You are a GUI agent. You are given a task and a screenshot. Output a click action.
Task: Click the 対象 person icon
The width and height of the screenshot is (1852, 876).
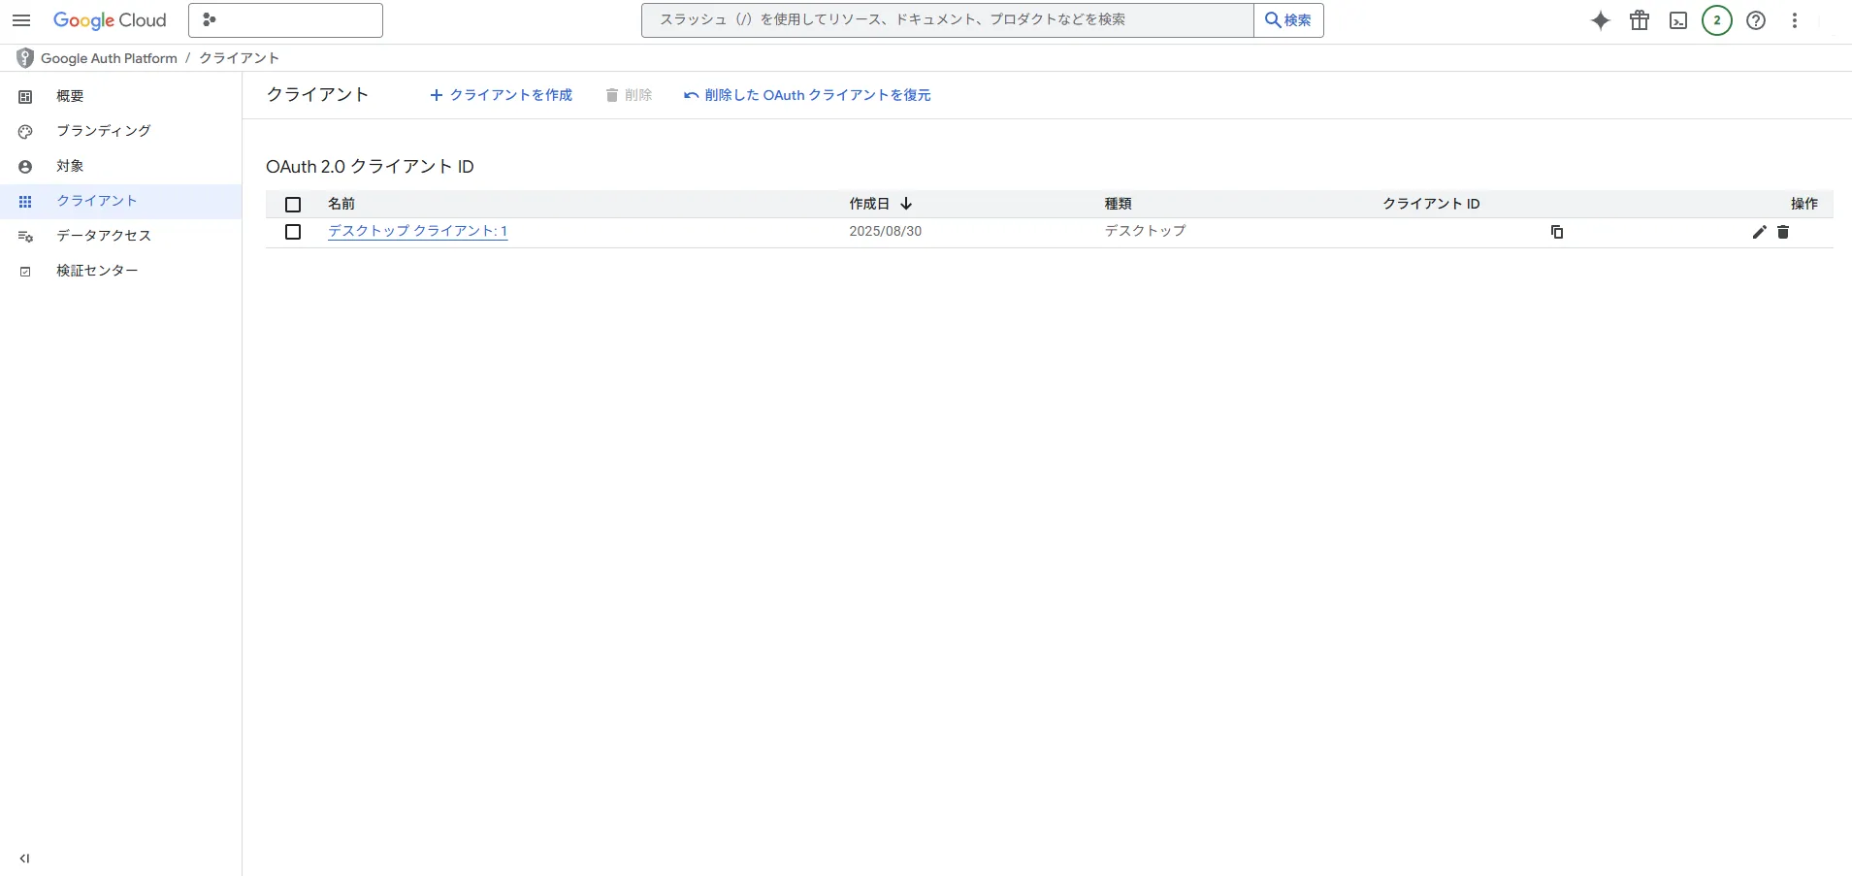click(25, 167)
